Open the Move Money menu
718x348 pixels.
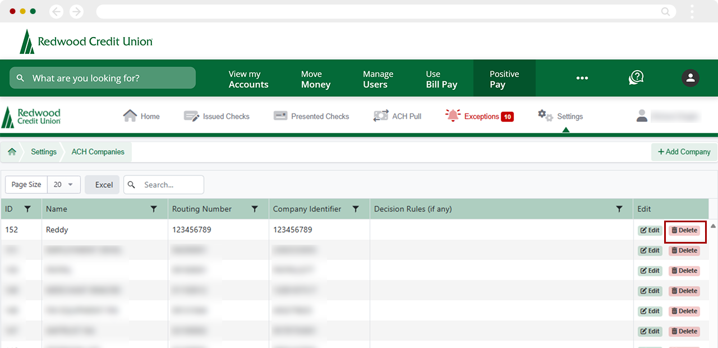coord(316,79)
